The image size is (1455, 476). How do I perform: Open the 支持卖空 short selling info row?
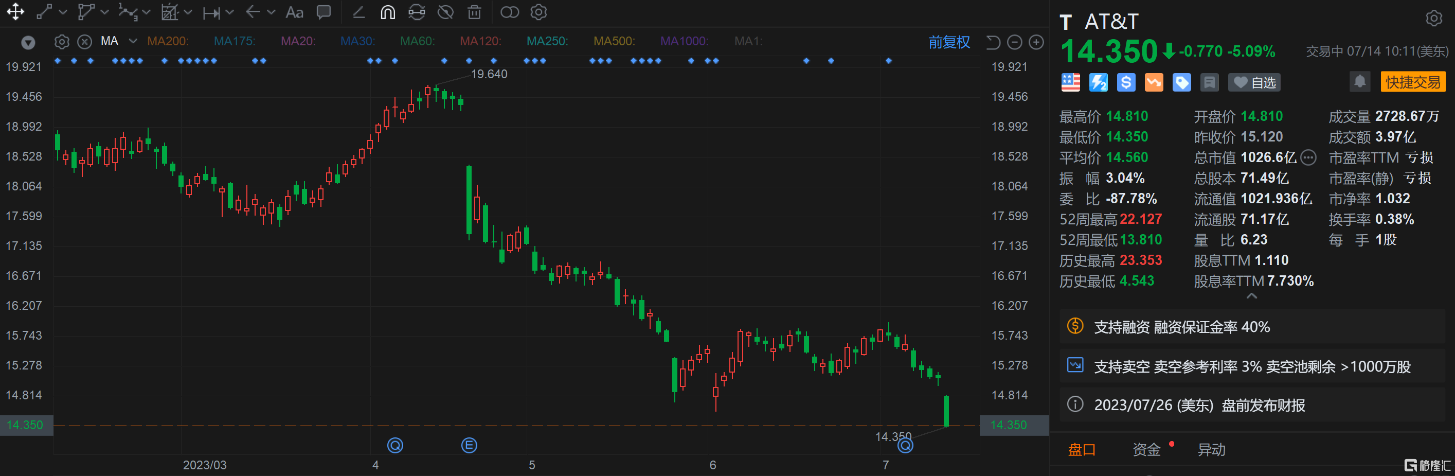click(1252, 366)
